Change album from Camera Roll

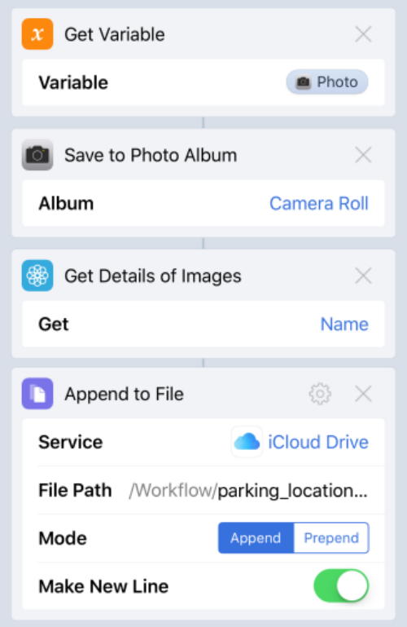(x=319, y=204)
